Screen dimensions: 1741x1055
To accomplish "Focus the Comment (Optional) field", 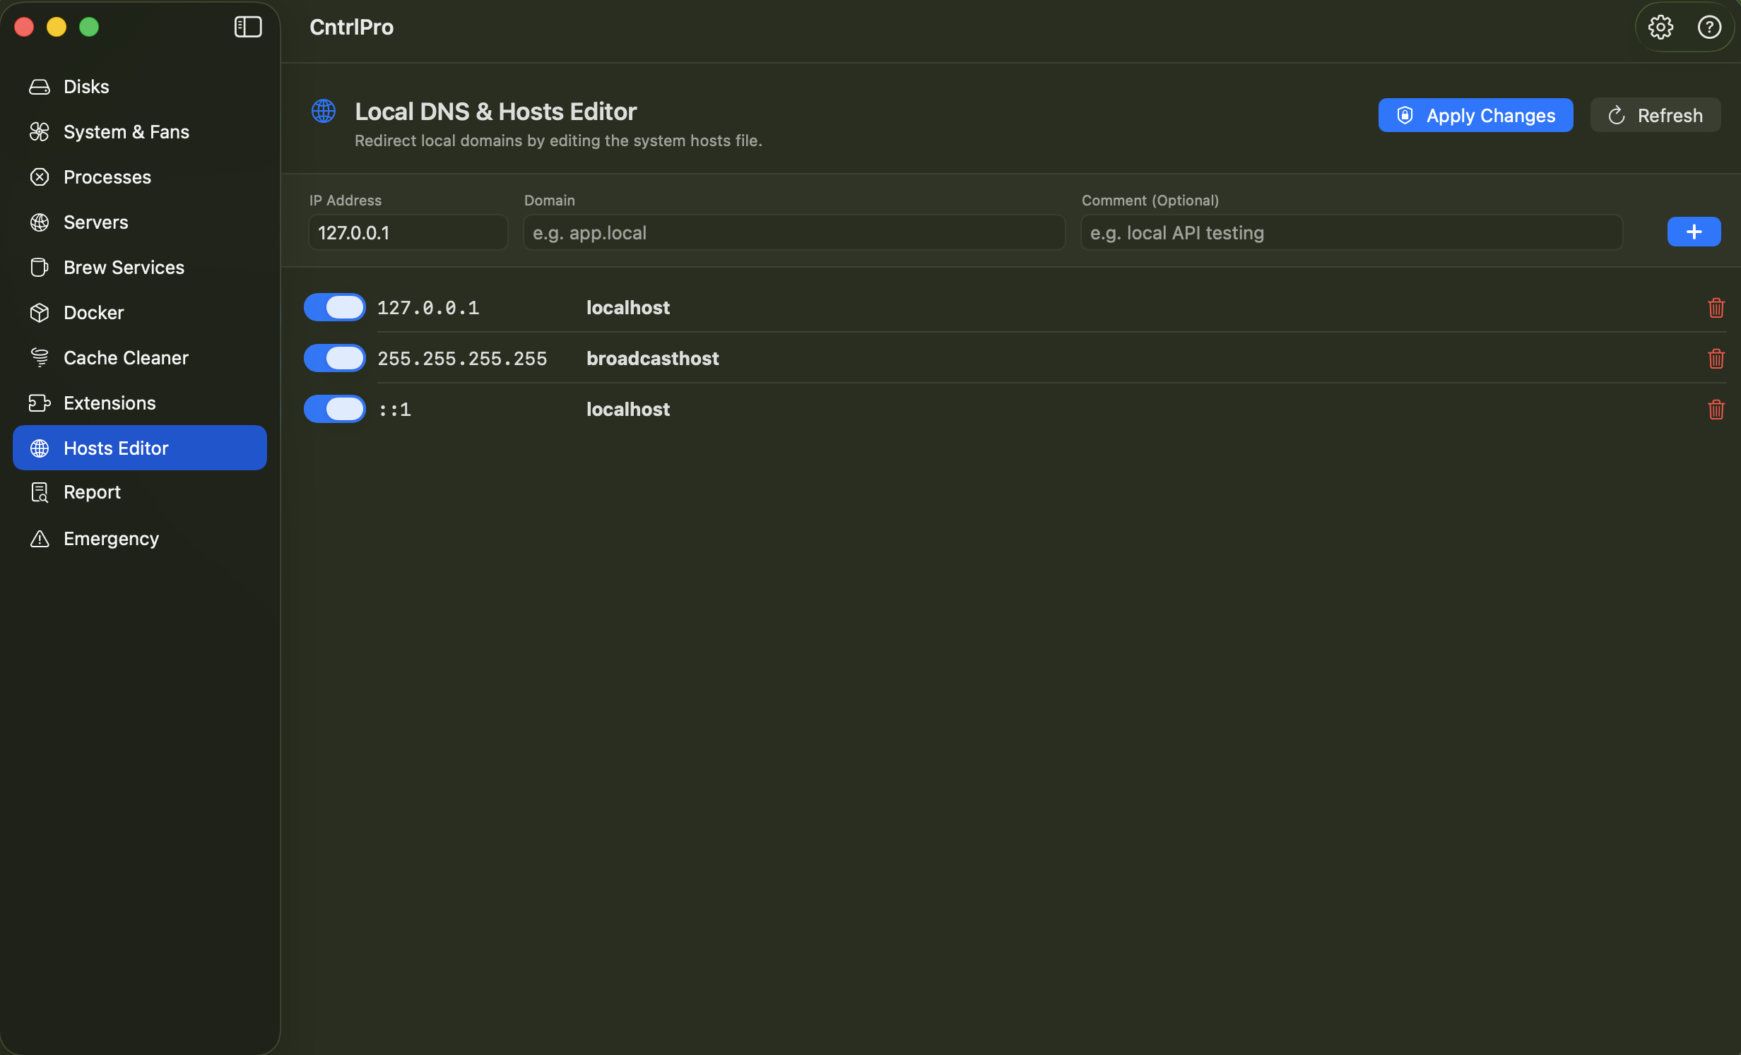I will point(1352,232).
